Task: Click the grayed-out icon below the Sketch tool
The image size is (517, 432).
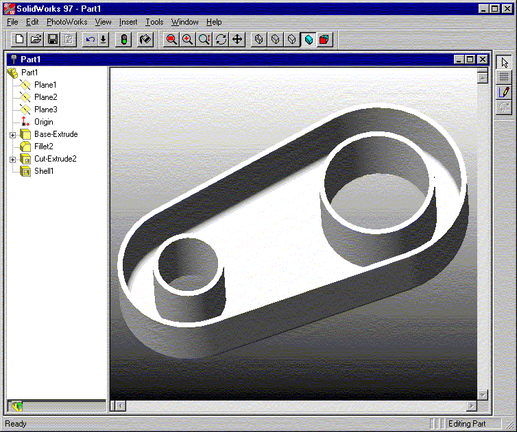Action: point(504,107)
